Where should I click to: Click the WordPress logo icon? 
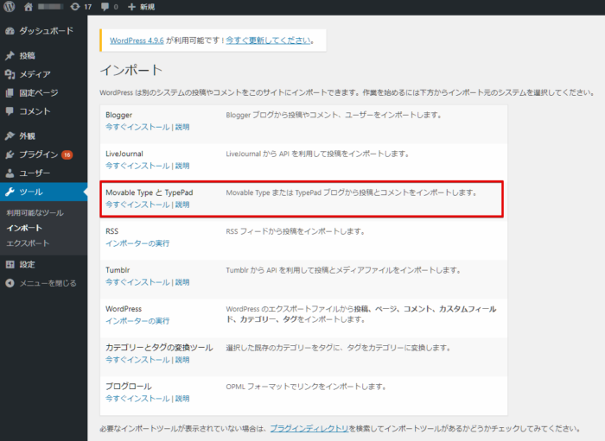[x=10, y=7]
